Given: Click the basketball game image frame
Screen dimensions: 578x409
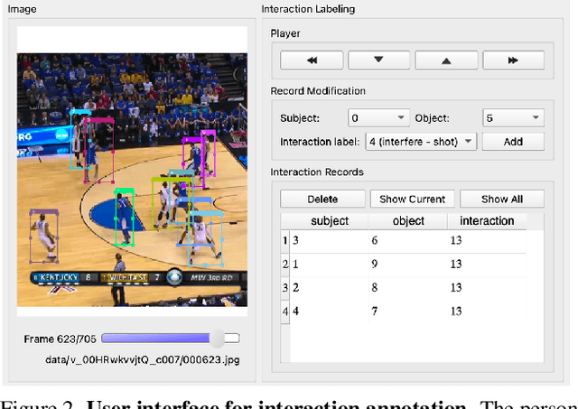Looking at the screenshot, I should [132, 170].
